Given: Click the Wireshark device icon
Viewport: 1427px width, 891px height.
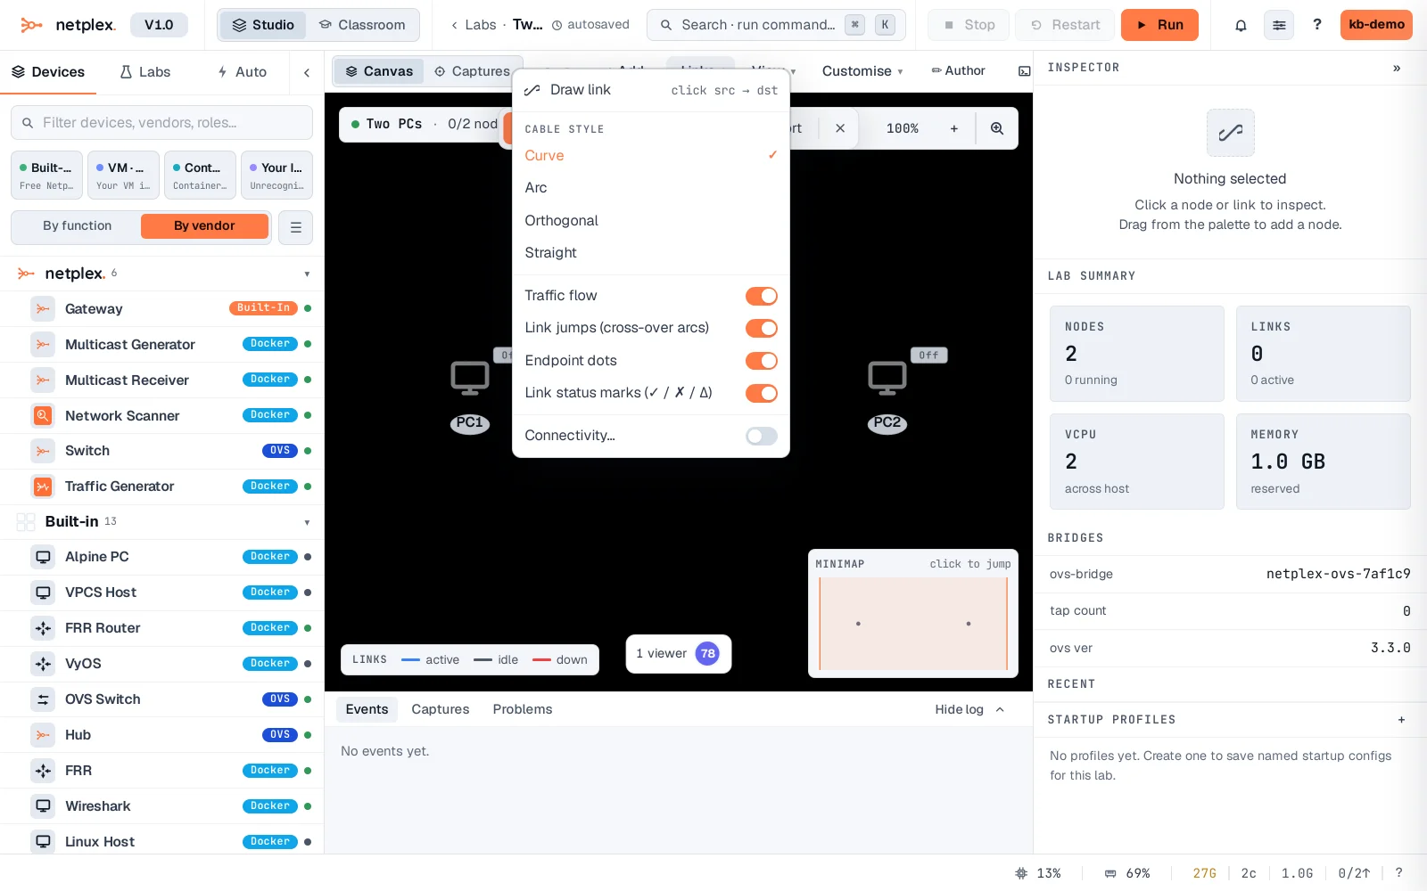Looking at the screenshot, I should (43, 806).
